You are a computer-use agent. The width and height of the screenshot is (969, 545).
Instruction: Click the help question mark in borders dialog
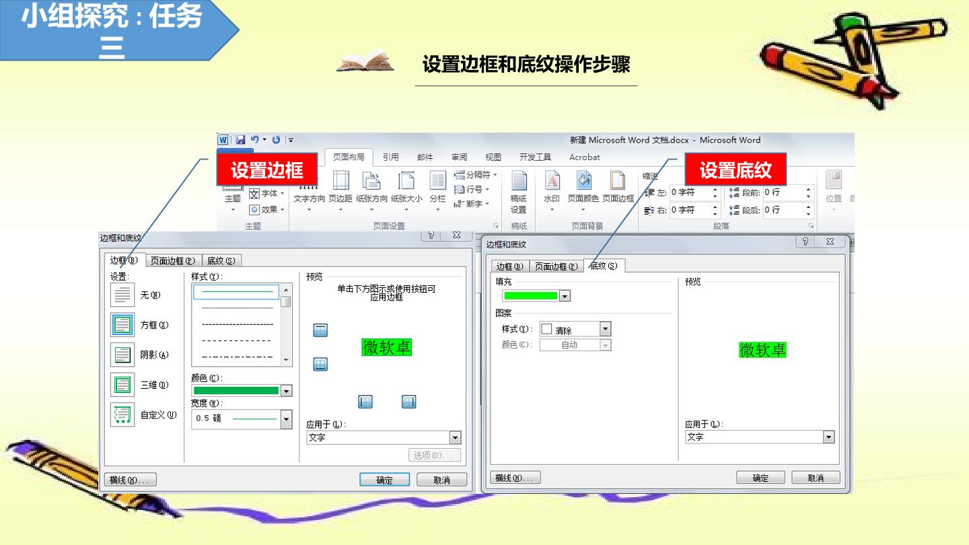431,235
